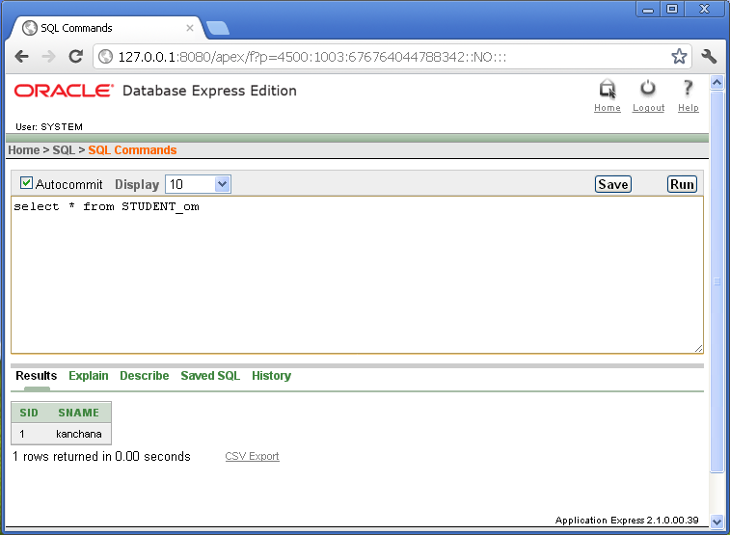The height and width of the screenshot is (535, 730).
Task: Minimize the browser window
Action: (648, 9)
